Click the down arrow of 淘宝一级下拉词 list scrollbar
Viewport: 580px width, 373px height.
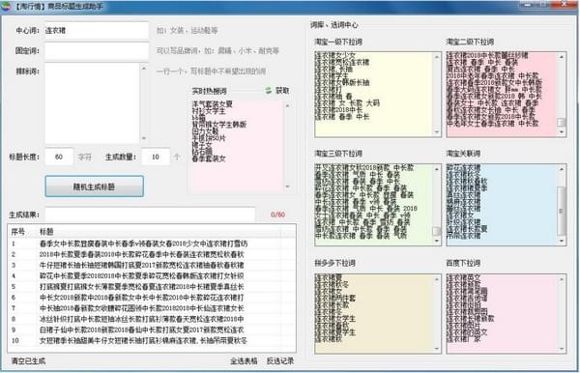pyautogui.click(x=437, y=132)
